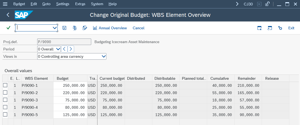Click the Budget field for P/9090-2
This screenshot has width=300, height=125.
click(x=70, y=93)
